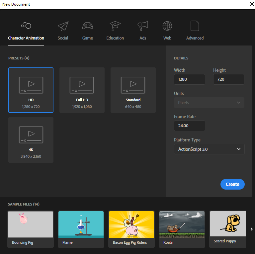This screenshot has width=255, height=254.
Task: Select the Standard 640 x 480 preset
Action: (133, 90)
